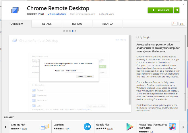Click the Google logo icon beside By Google
Screen dimensions: 188x133
tap(138, 37)
